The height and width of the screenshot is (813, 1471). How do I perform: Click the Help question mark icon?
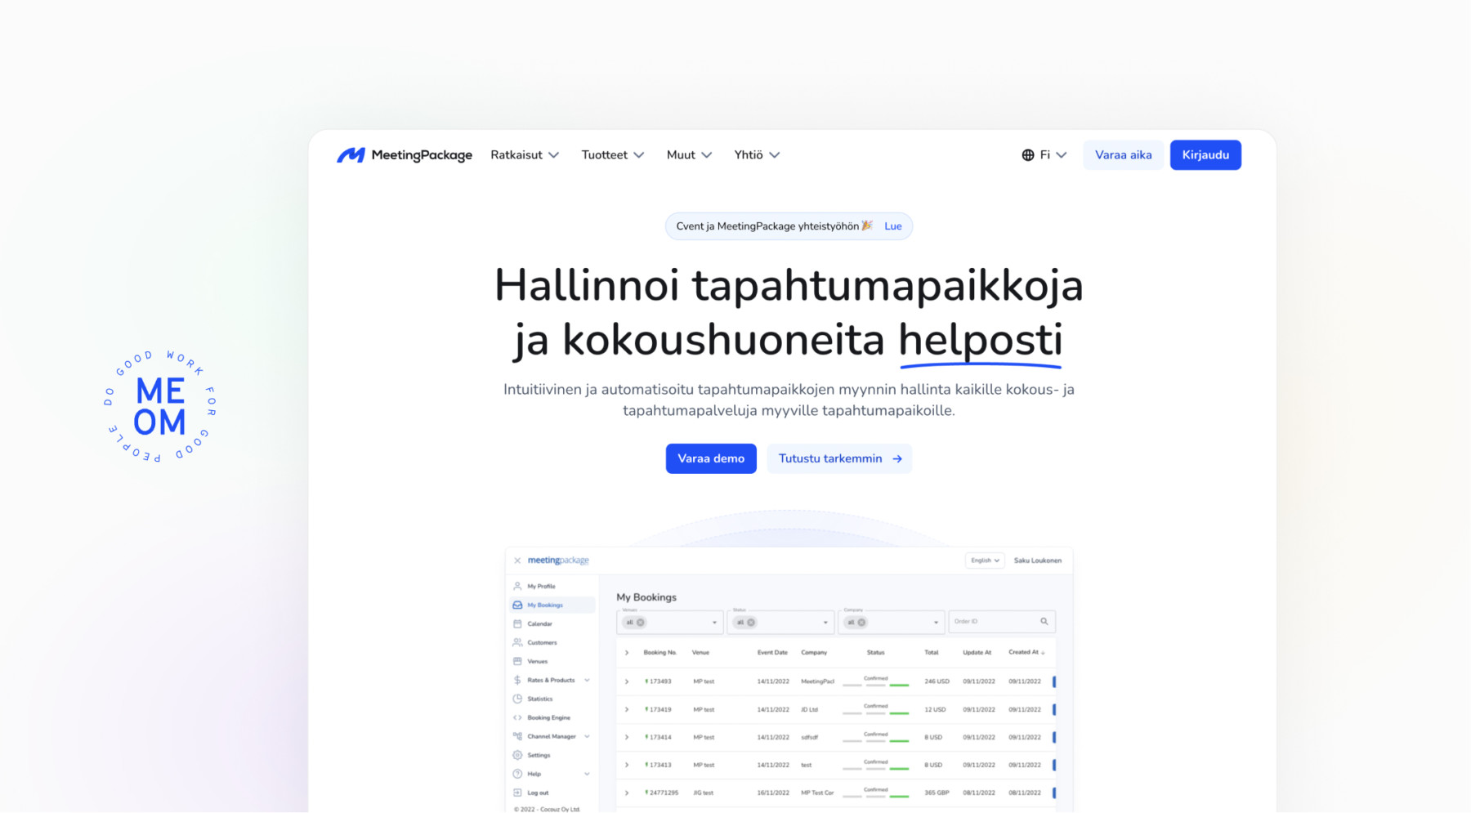click(517, 775)
